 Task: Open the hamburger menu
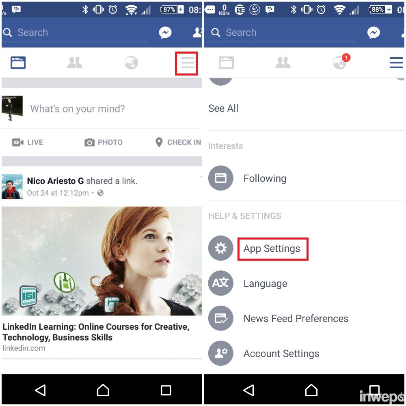coord(186,63)
